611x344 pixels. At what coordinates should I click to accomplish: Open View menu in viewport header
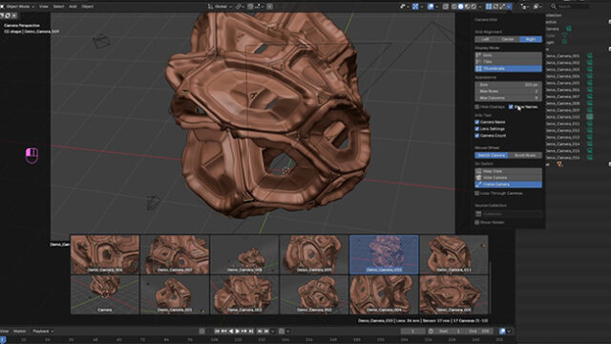click(44, 7)
